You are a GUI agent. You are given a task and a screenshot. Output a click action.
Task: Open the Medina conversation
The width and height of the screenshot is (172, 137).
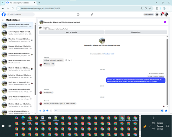pos(17,105)
